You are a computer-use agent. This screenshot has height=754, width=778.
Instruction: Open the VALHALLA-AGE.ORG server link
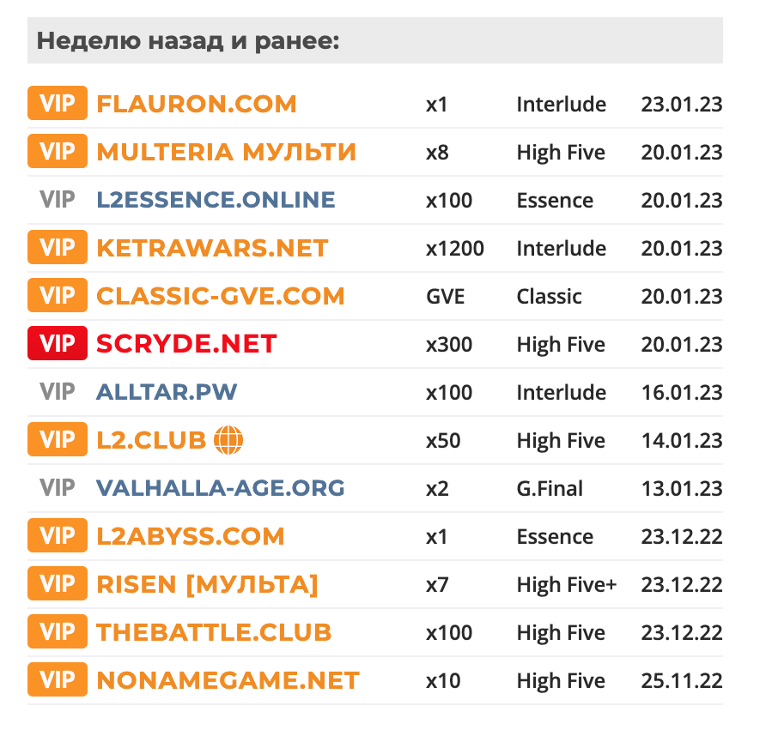221,488
